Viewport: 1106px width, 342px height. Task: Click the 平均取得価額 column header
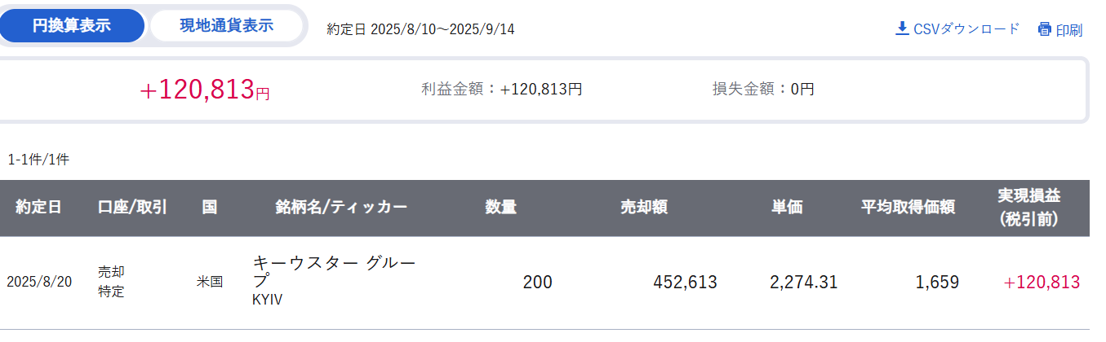point(908,208)
